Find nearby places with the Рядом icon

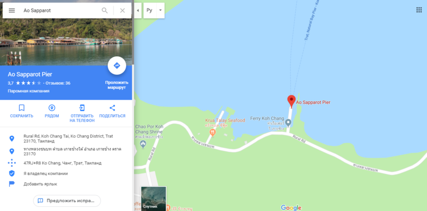pos(52,108)
